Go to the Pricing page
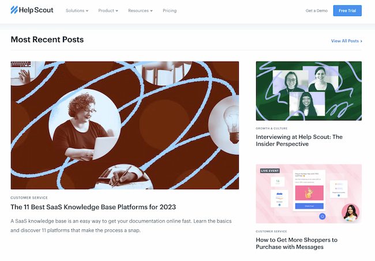The image size is (375, 261). point(170,10)
